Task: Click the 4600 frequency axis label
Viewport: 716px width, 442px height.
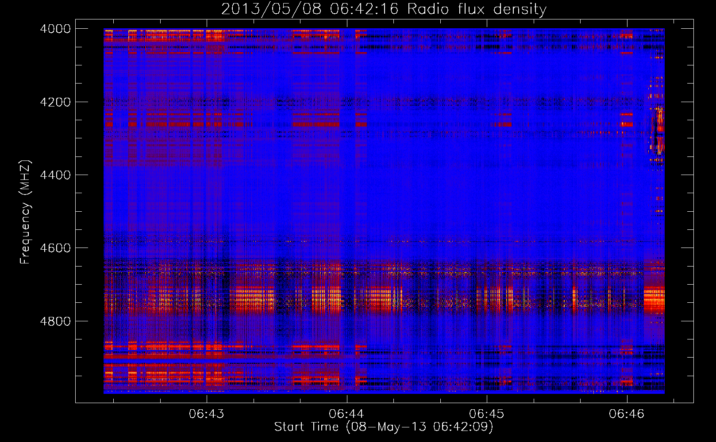Action: point(55,248)
